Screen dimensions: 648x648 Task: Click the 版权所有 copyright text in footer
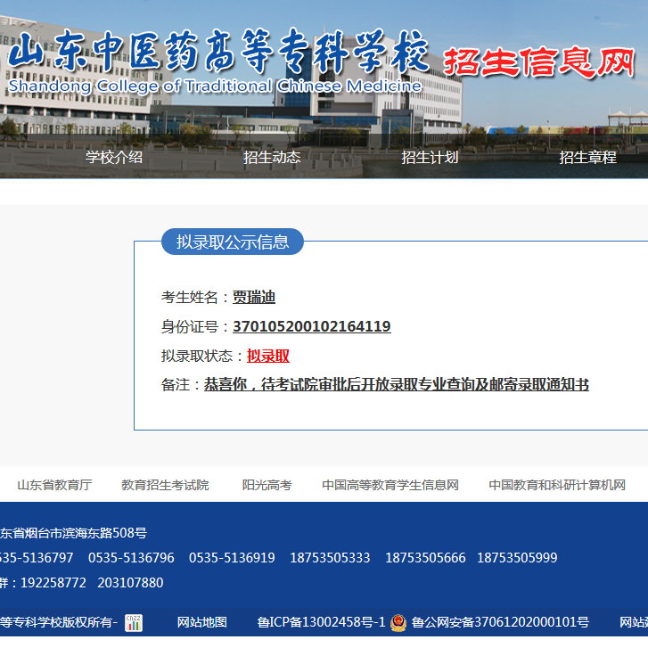(86, 622)
